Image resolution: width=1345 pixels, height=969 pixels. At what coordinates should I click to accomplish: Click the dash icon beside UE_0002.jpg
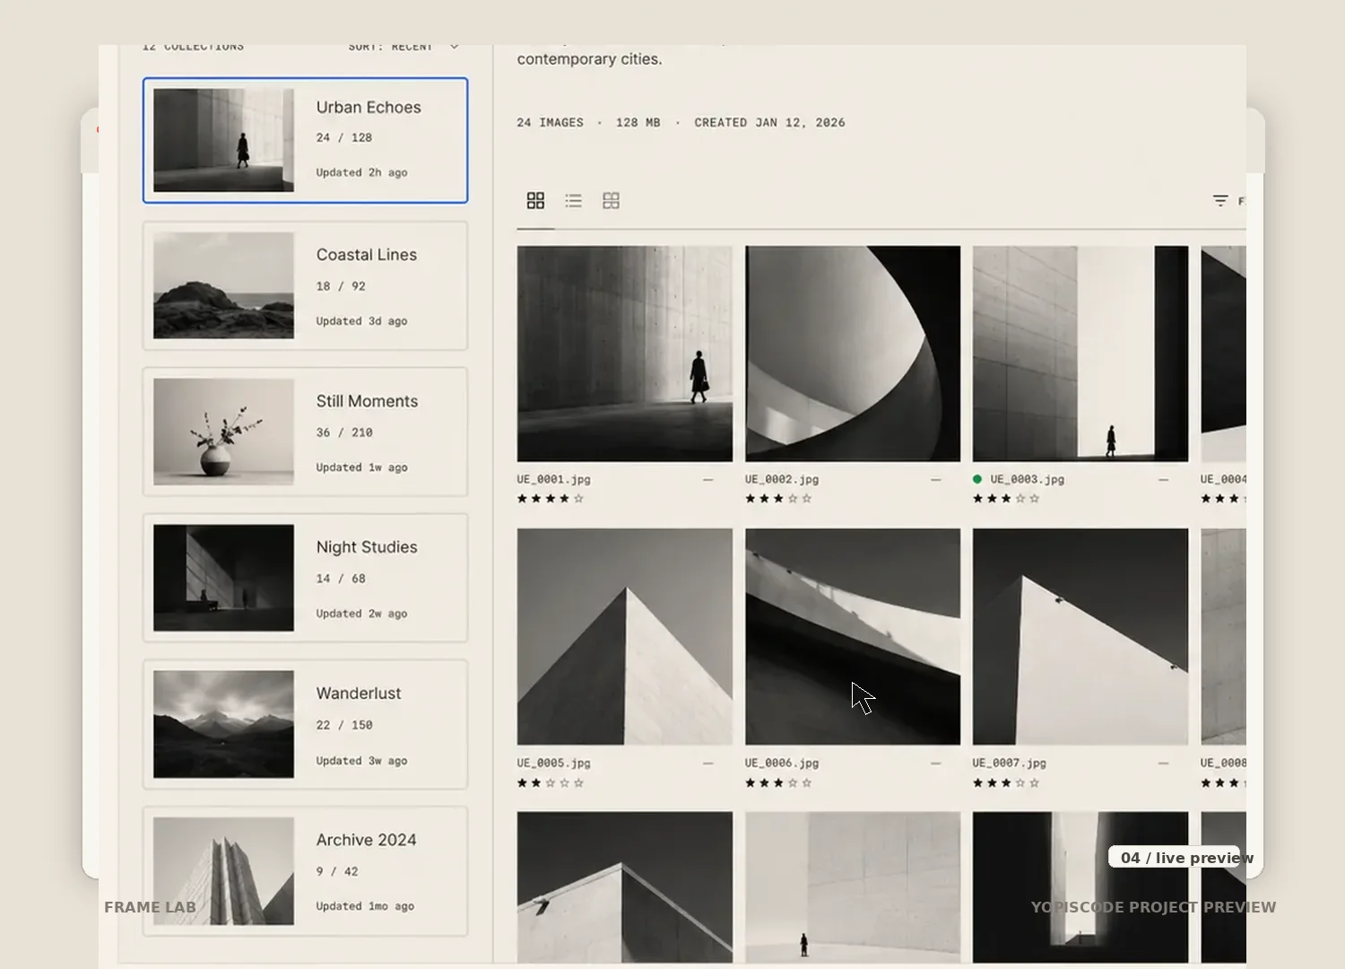pos(936,480)
